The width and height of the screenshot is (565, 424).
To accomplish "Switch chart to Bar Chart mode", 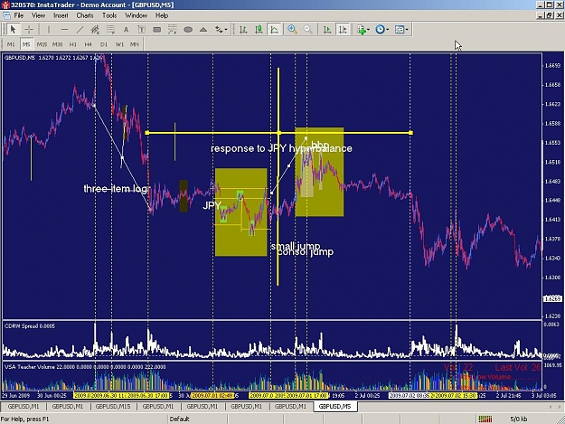I will [243, 30].
